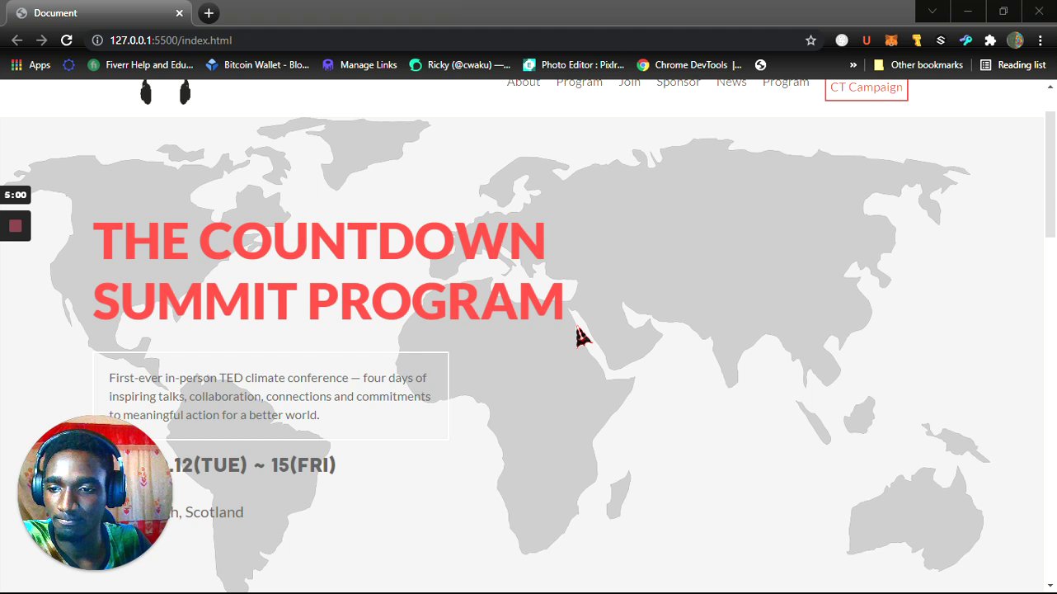This screenshot has height=594, width=1057.
Task: Open the red U extension icon
Action: 867,40
